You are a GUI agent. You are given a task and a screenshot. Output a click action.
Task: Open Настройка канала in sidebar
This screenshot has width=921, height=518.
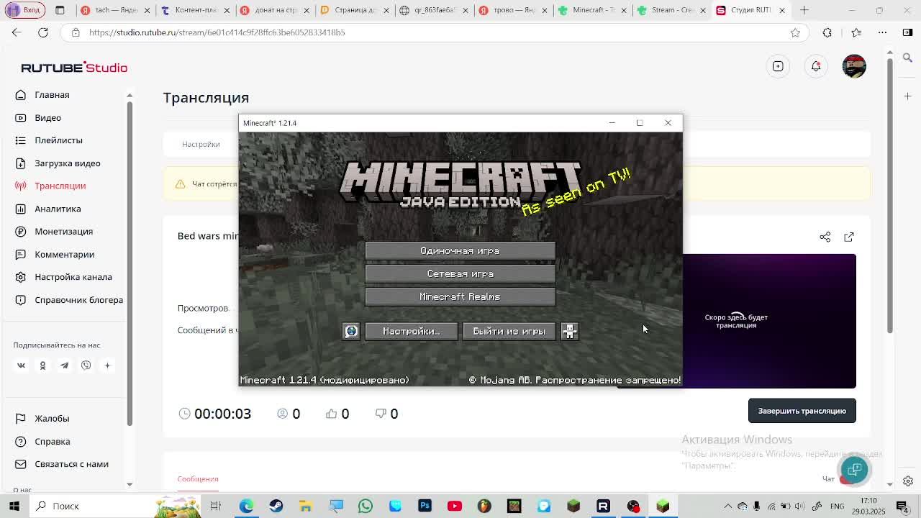(73, 277)
